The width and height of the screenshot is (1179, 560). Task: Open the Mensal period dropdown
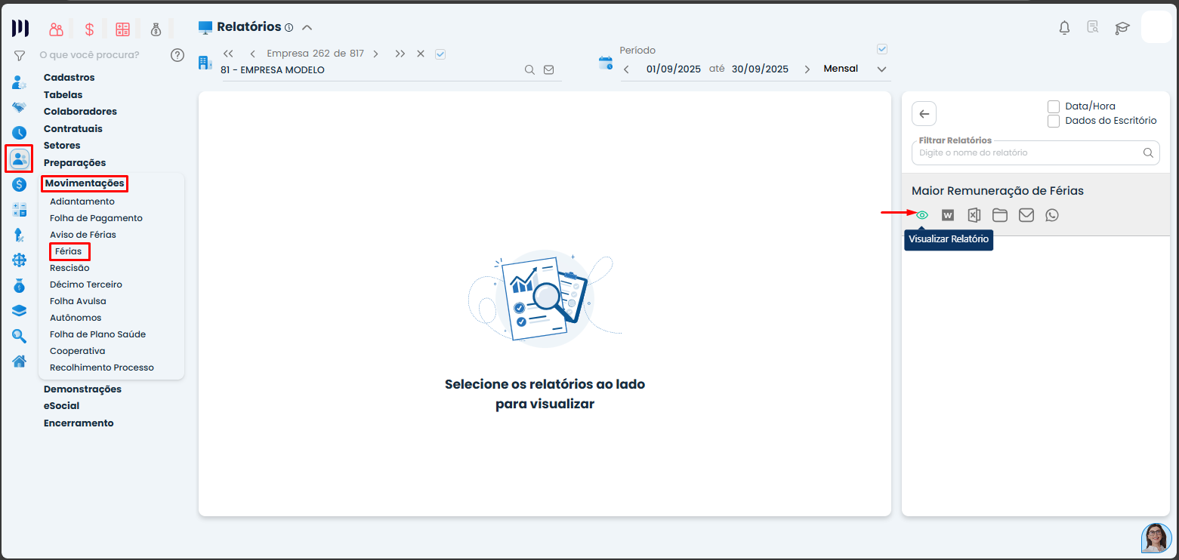click(881, 69)
